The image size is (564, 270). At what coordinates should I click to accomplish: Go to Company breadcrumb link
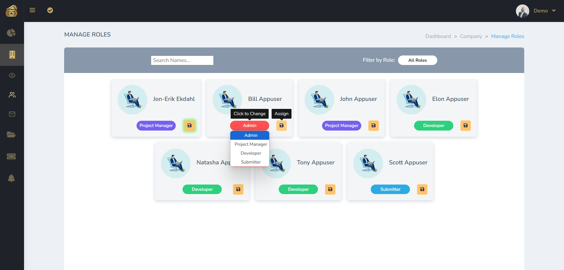[x=471, y=36]
